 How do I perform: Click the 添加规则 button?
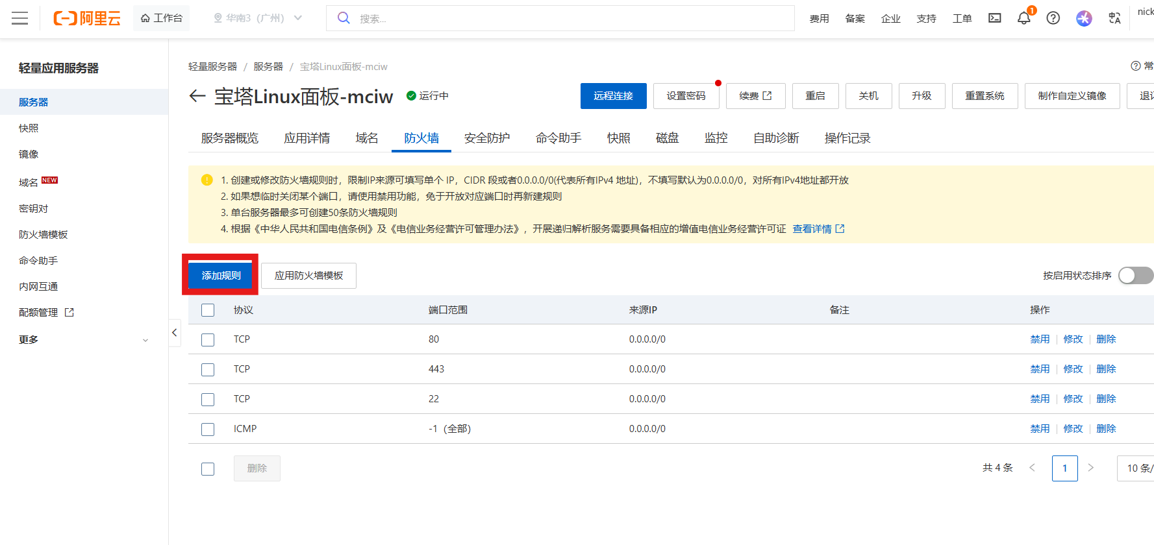(221, 276)
